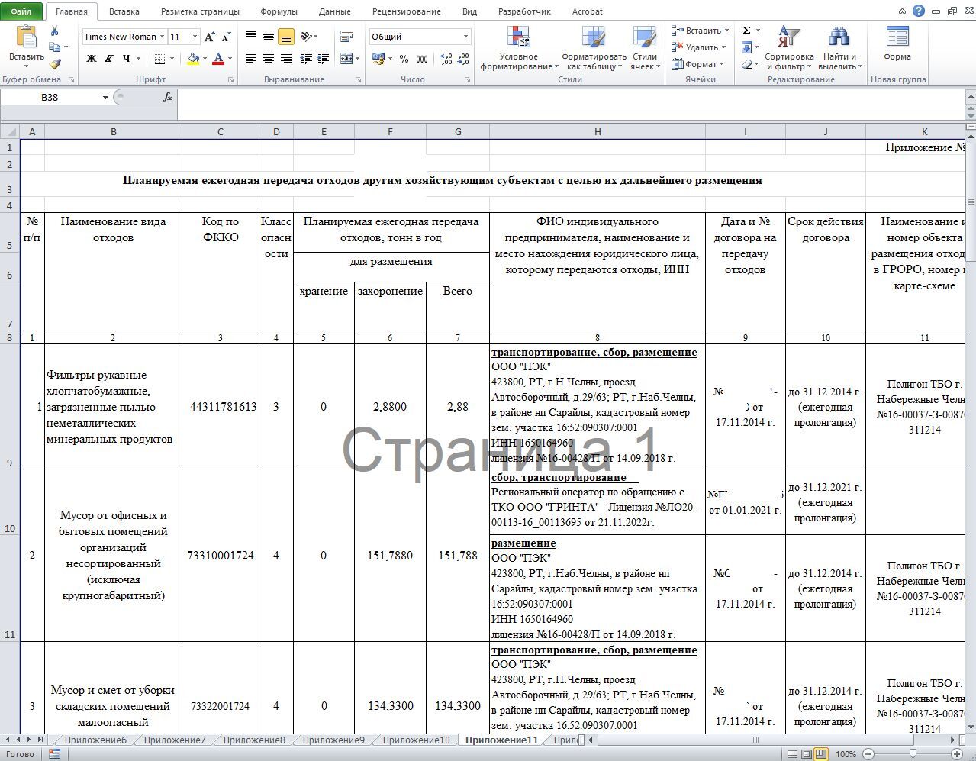
Task: Click the Clear eraser icon
Action: click(746, 64)
